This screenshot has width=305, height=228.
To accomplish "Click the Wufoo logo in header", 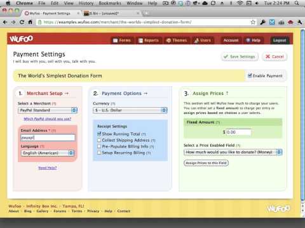I will pyautogui.click(x=22, y=39).
